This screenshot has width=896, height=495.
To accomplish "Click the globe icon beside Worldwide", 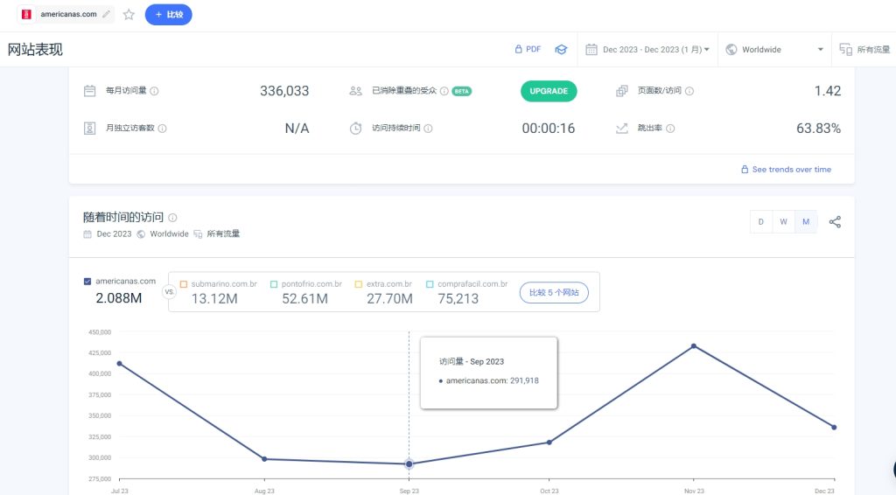I will pos(731,50).
